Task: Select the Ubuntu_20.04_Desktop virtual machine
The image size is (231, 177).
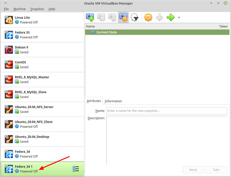Action: [x=42, y=139]
